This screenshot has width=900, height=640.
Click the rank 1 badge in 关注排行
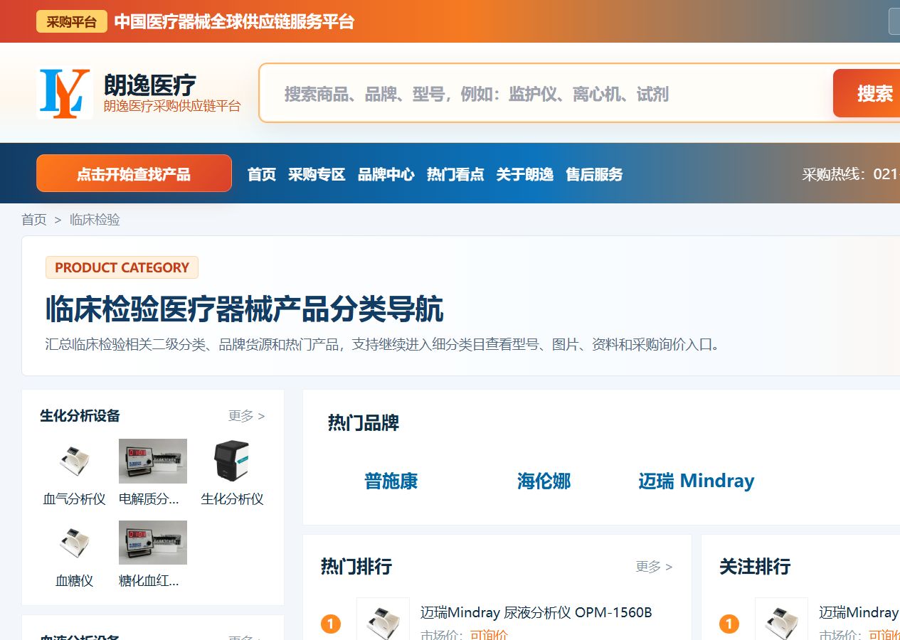point(729,624)
